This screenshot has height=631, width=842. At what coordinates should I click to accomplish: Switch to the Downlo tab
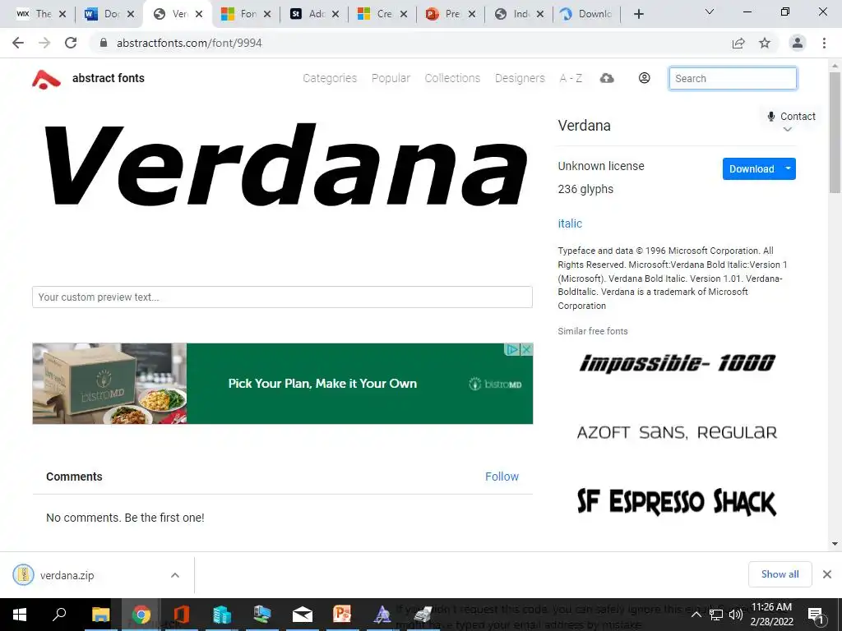pos(586,14)
